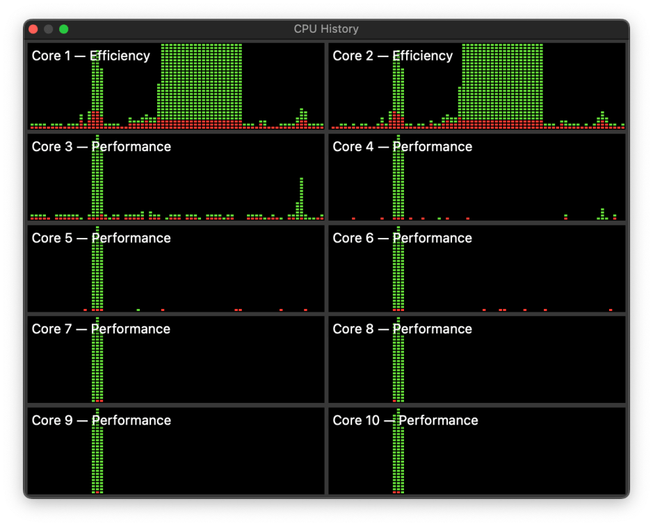Select the Core 7 — Performance label
This screenshot has height=526, width=653.
101,329
